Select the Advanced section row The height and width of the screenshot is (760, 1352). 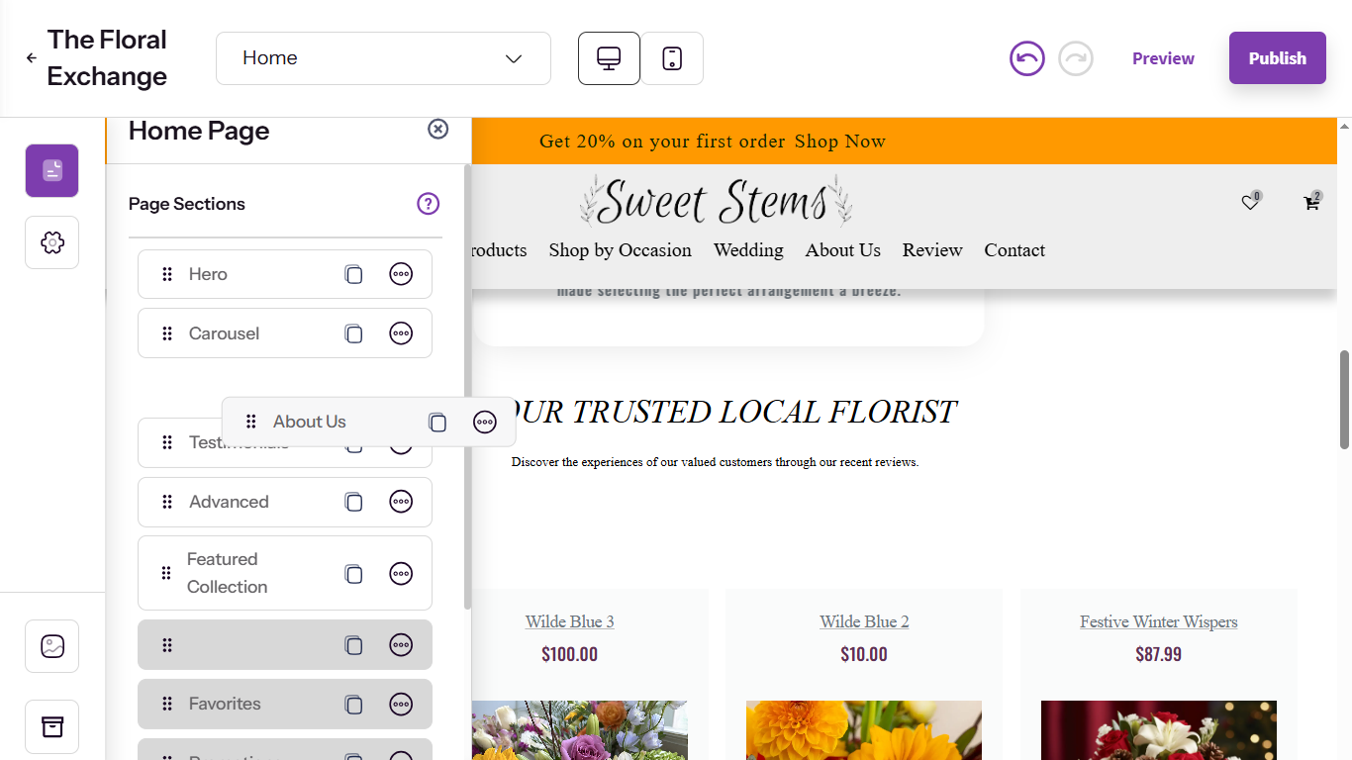coord(285,502)
